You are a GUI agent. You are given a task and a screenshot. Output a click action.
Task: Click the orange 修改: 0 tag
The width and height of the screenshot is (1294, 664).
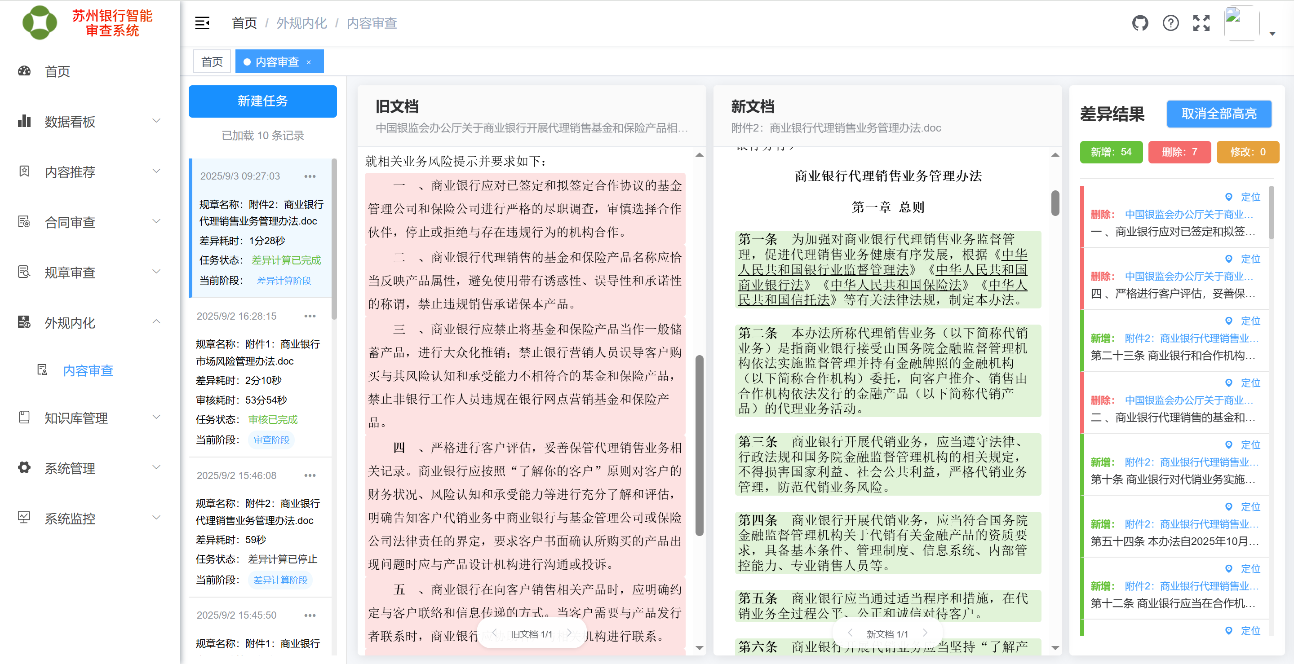pyautogui.click(x=1248, y=152)
